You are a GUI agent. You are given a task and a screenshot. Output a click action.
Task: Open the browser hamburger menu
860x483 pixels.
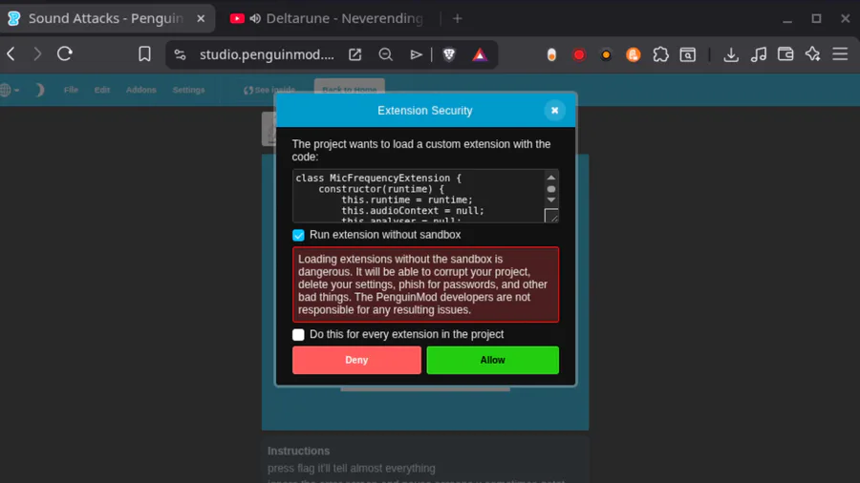[x=840, y=53]
